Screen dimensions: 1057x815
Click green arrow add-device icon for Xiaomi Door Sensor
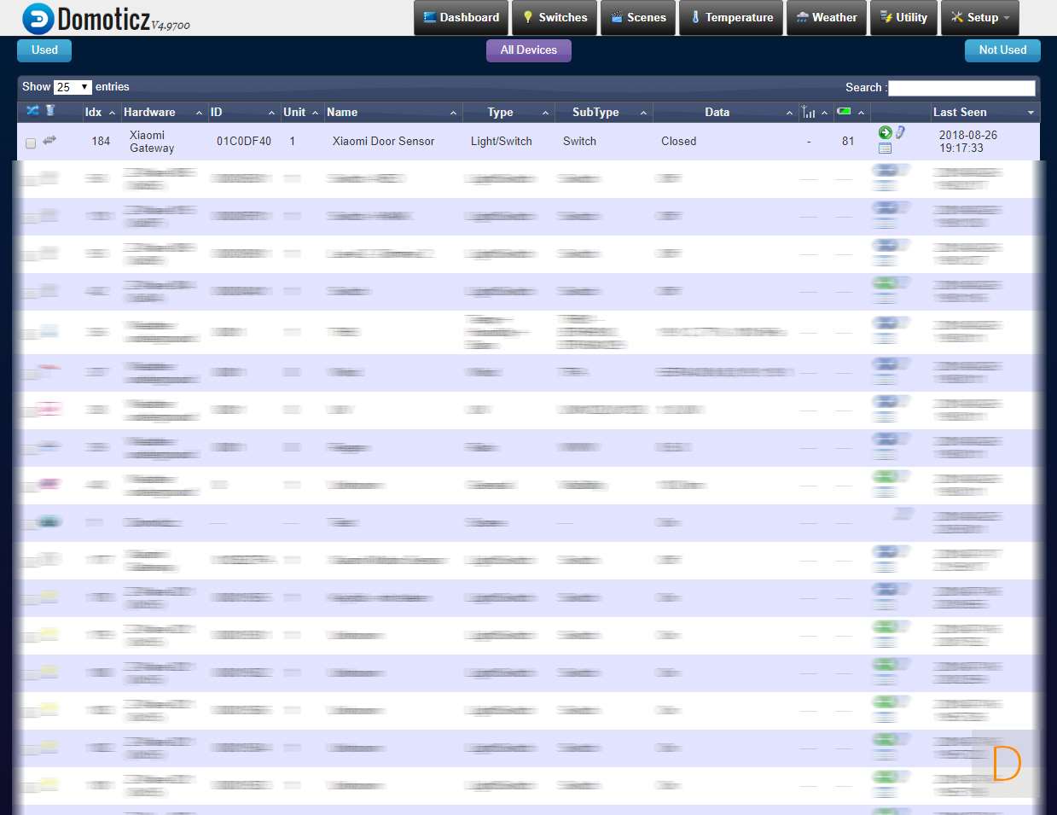click(885, 132)
